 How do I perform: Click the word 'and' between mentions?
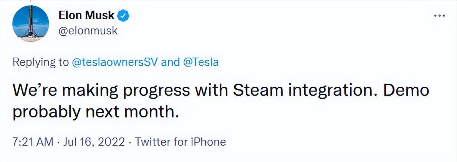(170, 62)
